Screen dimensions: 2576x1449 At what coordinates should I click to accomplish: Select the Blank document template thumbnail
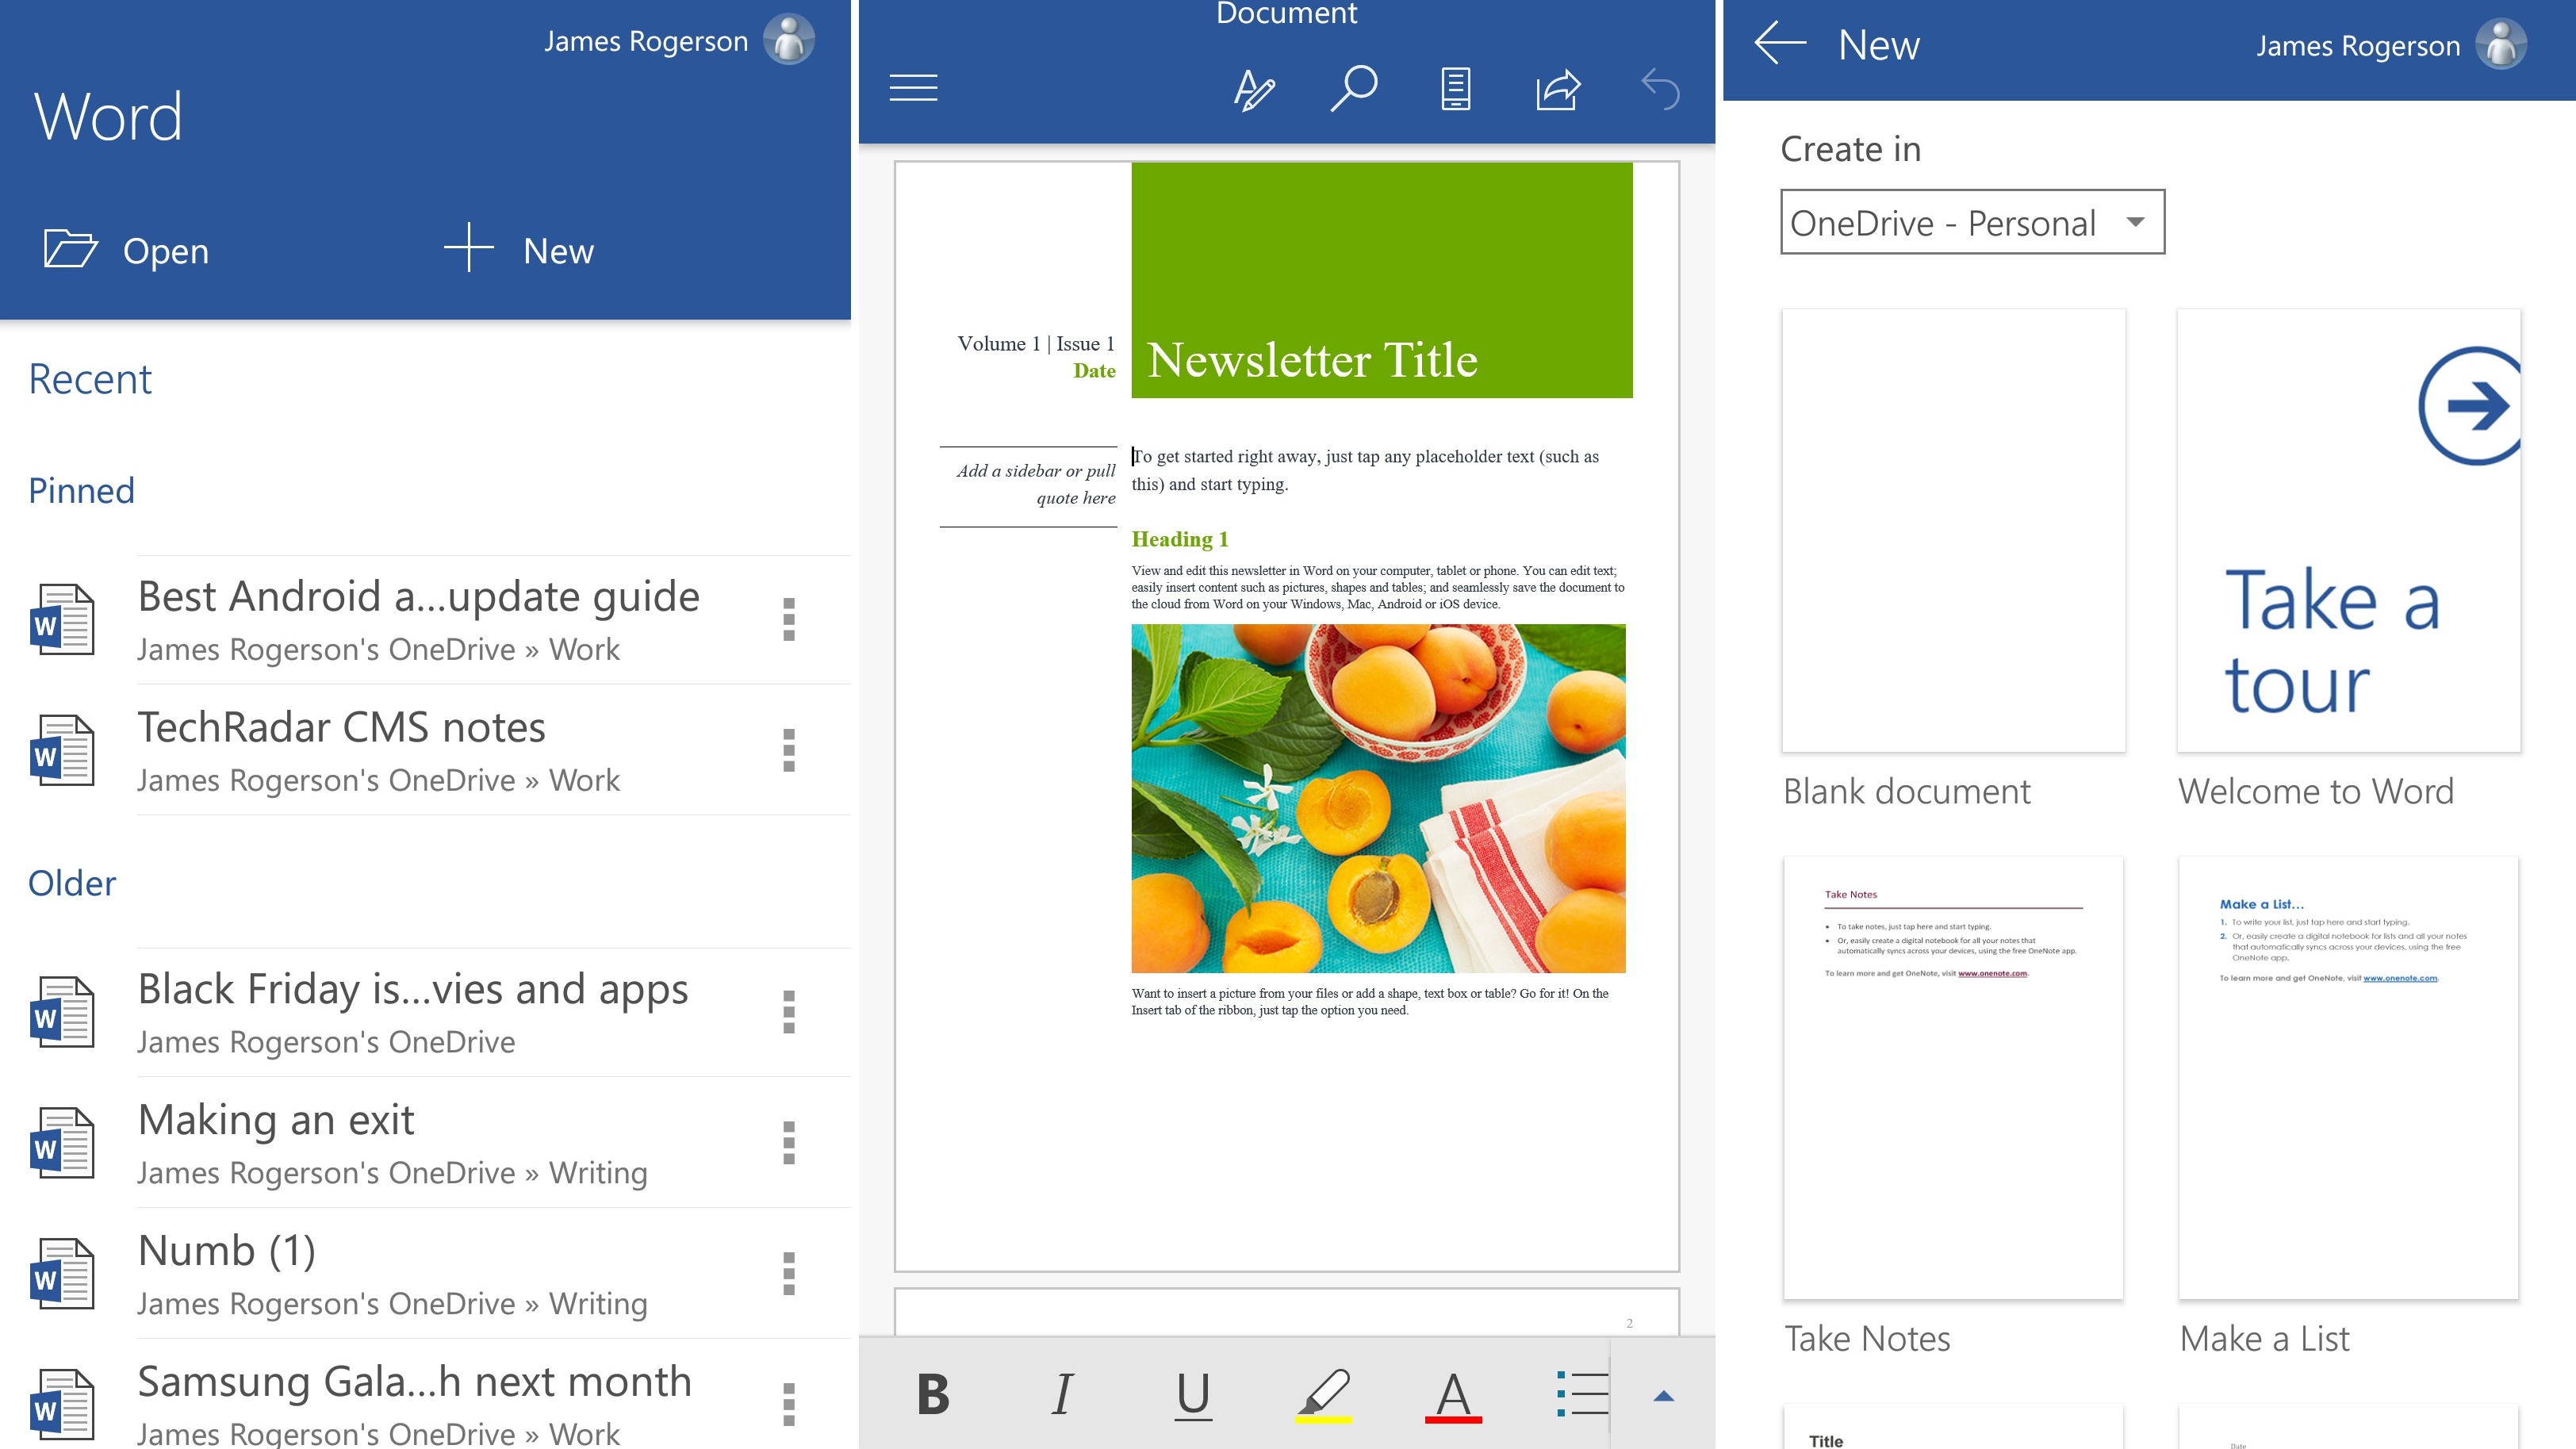[1953, 530]
